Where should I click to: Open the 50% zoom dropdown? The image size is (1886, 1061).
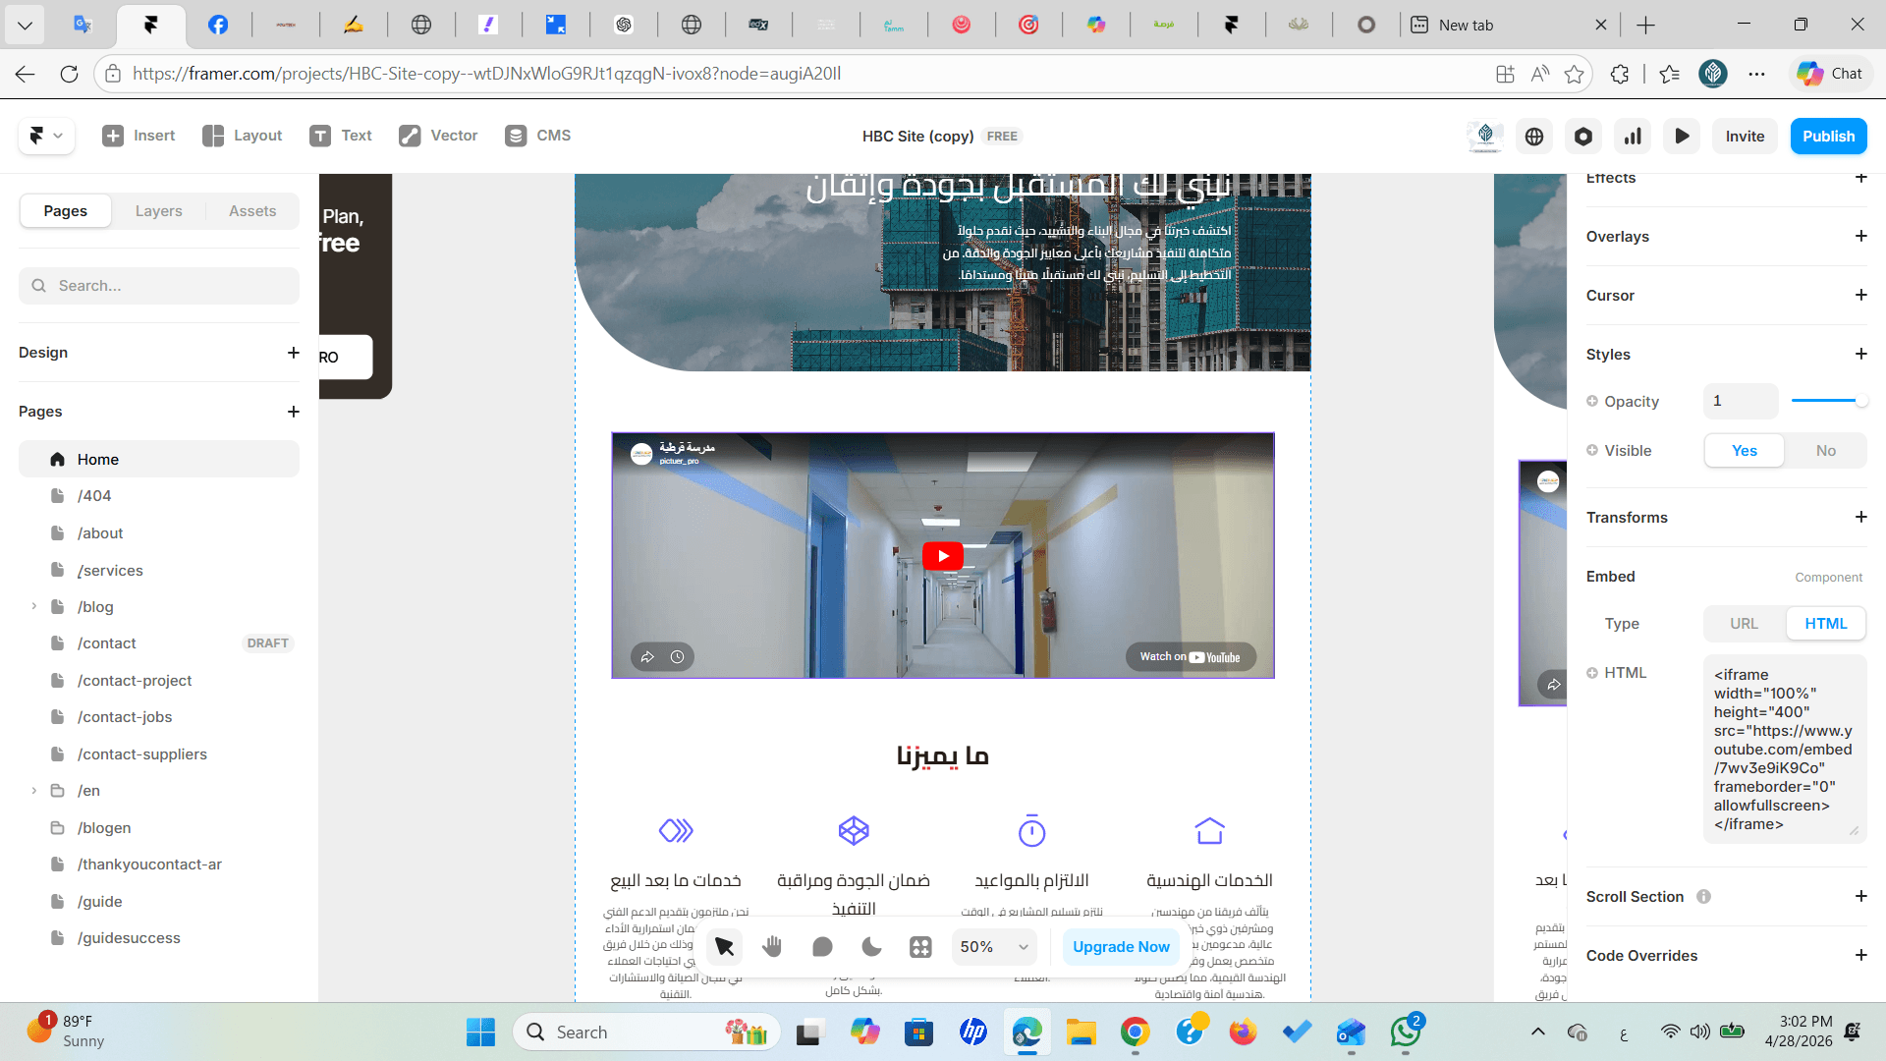pos(994,947)
